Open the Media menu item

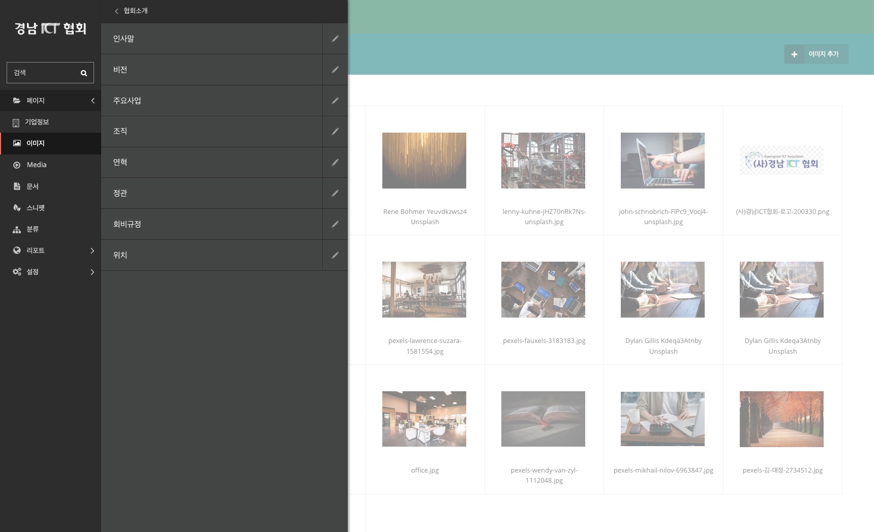click(50, 165)
